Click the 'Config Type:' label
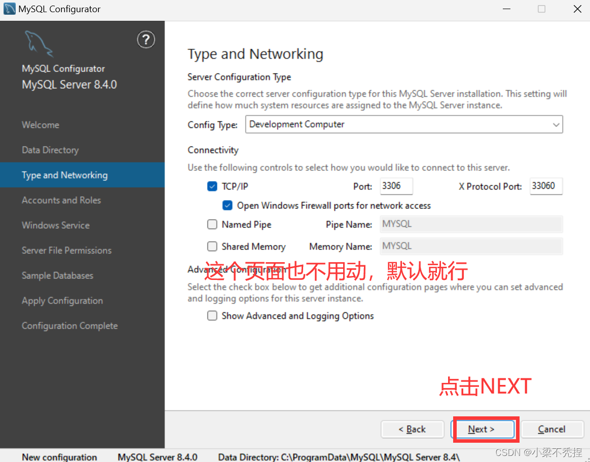This screenshot has width=590, height=462. pos(212,125)
